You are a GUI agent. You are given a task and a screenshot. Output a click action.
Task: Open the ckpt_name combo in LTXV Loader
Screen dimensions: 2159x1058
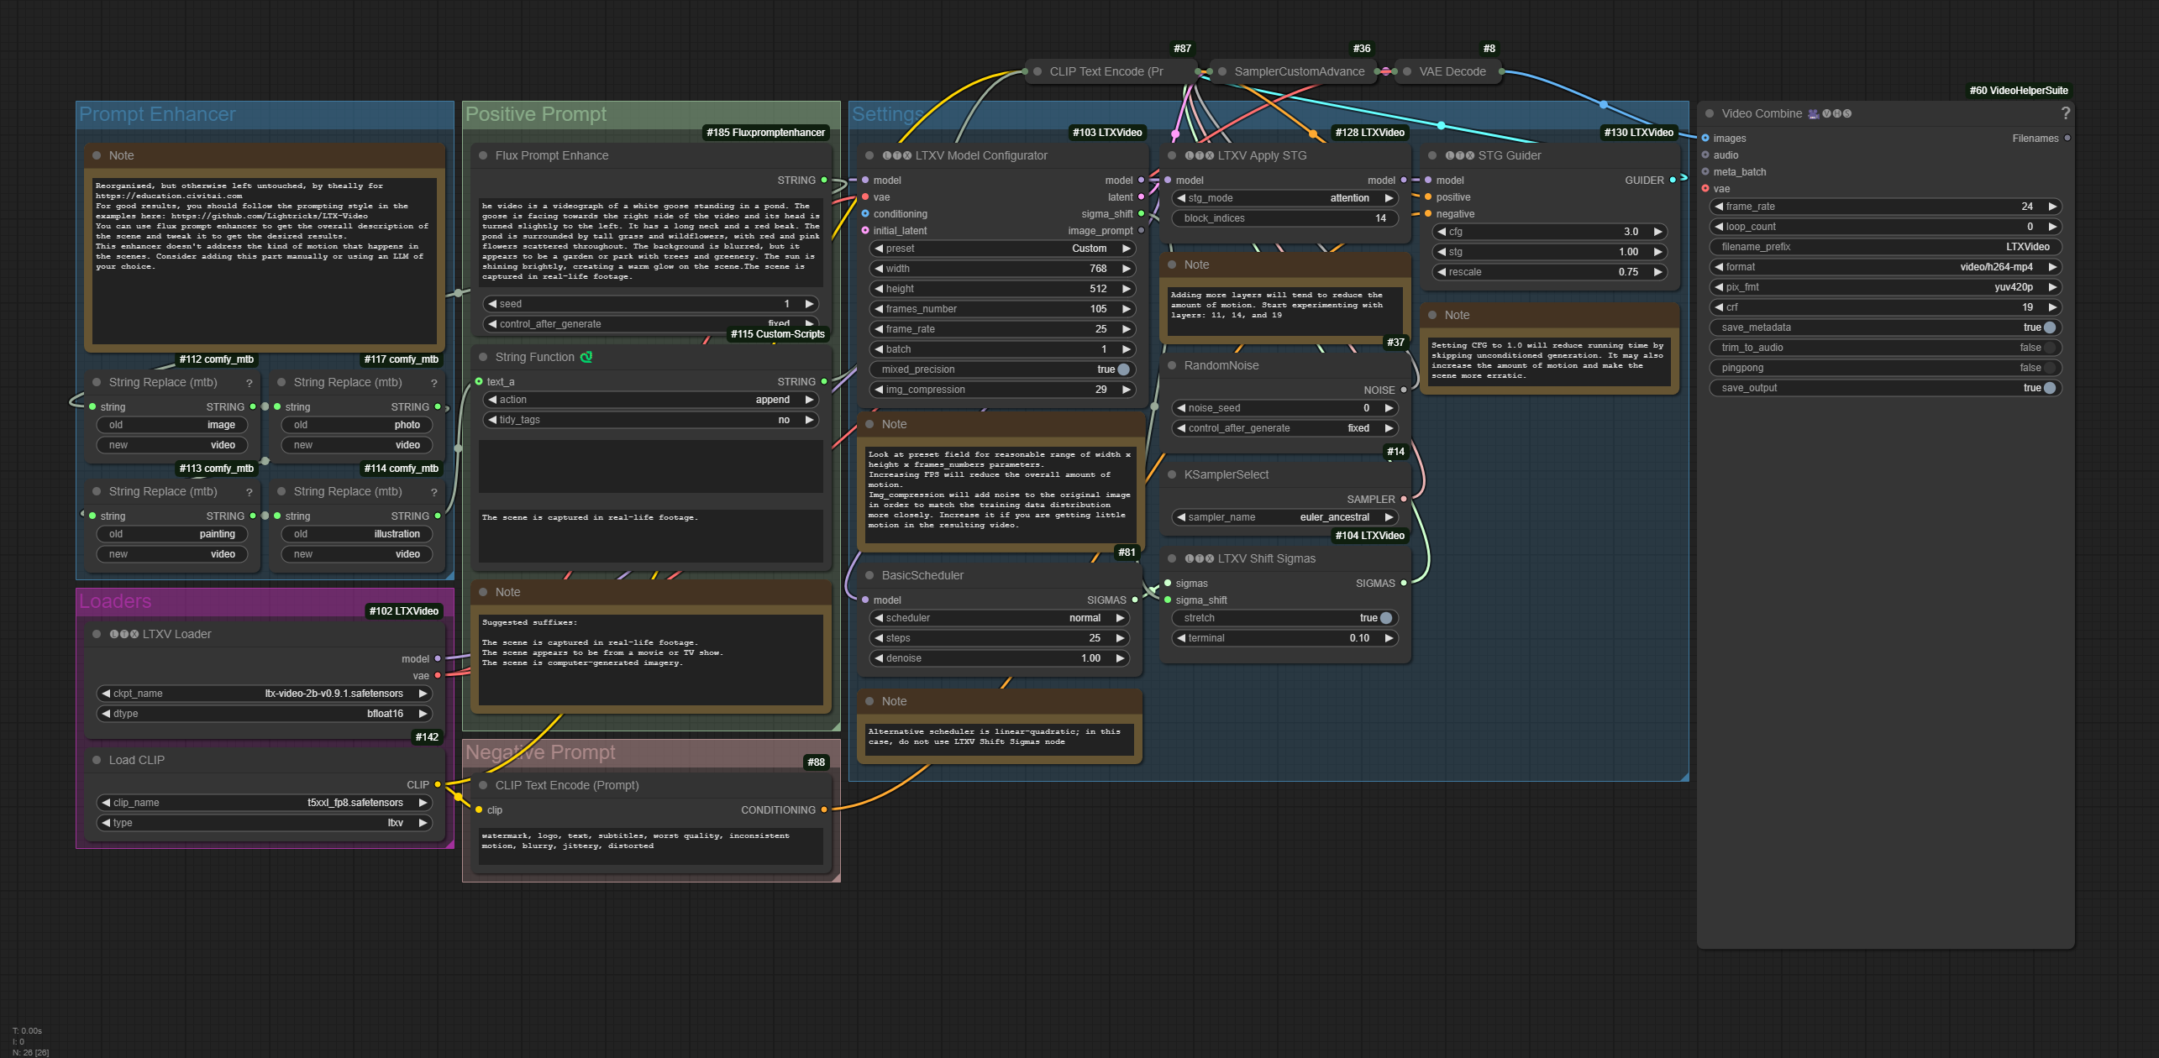[265, 694]
